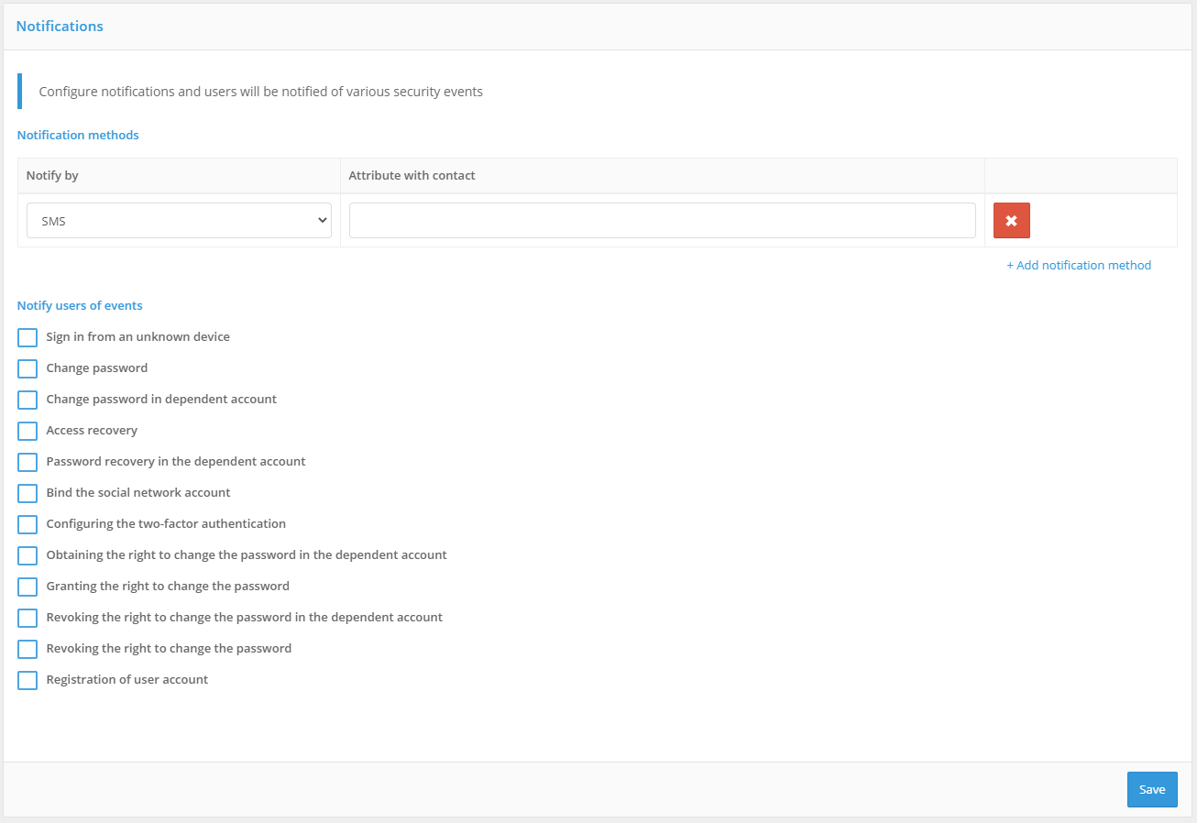Click the Notify by column header

(52, 175)
